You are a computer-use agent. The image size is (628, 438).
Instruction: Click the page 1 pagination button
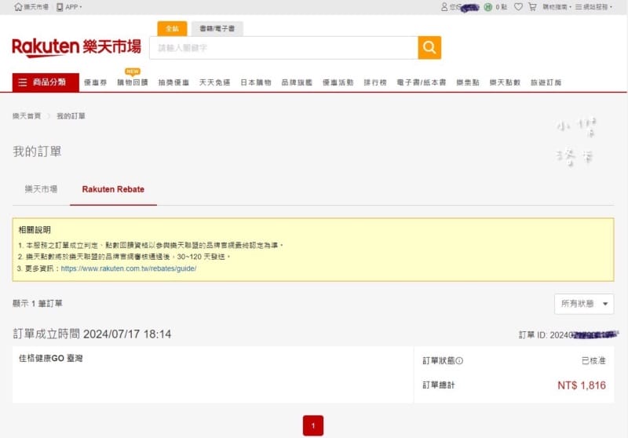pyautogui.click(x=313, y=425)
